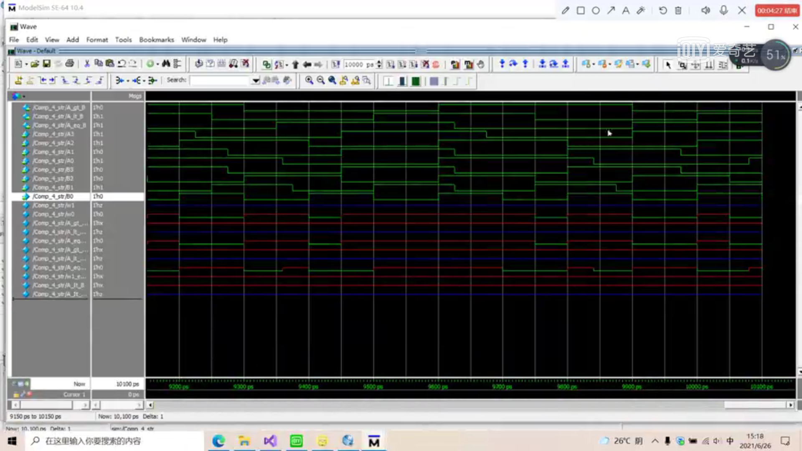Click the Zoom Out magnifier icon
Image resolution: width=802 pixels, height=451 pixels.
320,81
